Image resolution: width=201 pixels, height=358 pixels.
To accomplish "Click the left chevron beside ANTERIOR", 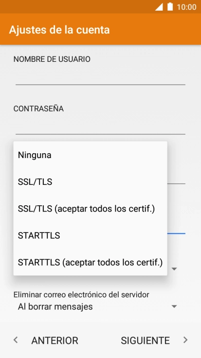I will coord(16,340).
